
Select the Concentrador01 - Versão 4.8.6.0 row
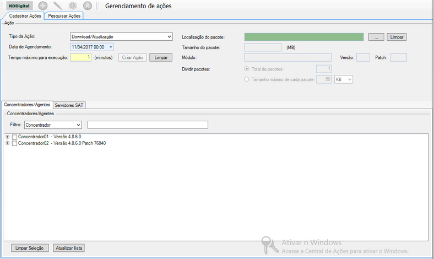pyautogui.click(x=50, y=137)
